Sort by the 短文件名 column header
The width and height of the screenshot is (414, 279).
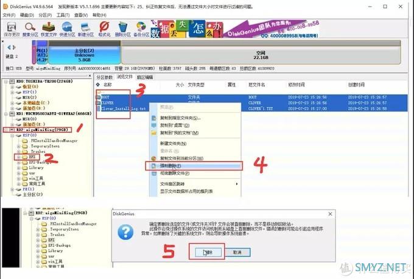tap(257, 85)
